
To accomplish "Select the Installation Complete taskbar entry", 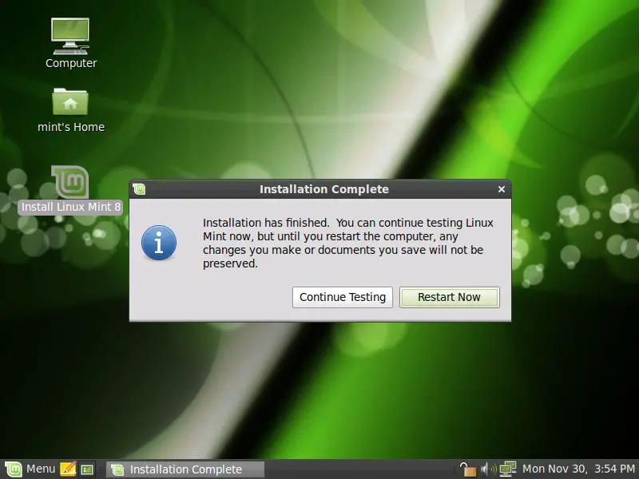I will coord(185,469).
